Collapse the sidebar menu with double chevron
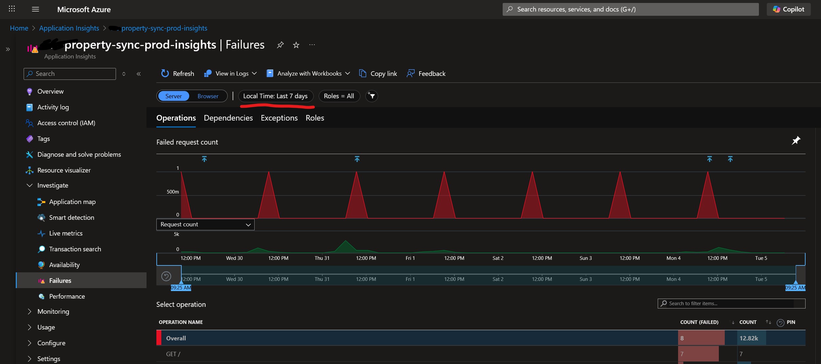 pos(139,74)
